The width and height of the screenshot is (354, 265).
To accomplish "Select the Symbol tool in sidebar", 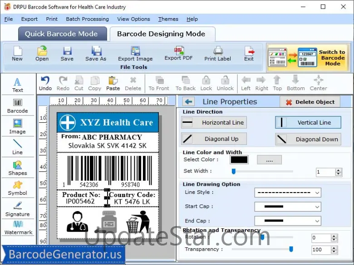I will click(x=18, y=188).
